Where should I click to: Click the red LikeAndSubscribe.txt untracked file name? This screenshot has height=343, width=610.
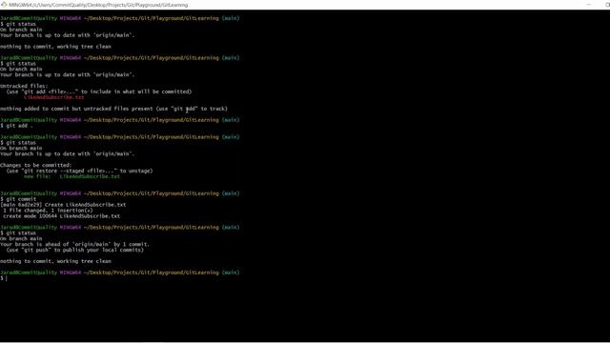pyautogui.click(x=53, y=97)
